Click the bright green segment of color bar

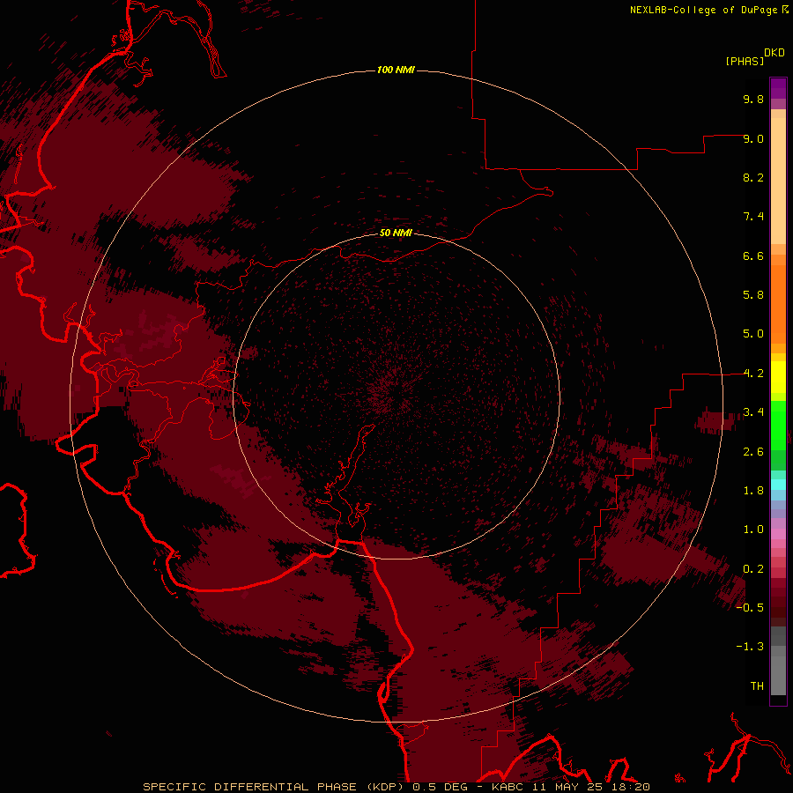click(x=778, y=426)
